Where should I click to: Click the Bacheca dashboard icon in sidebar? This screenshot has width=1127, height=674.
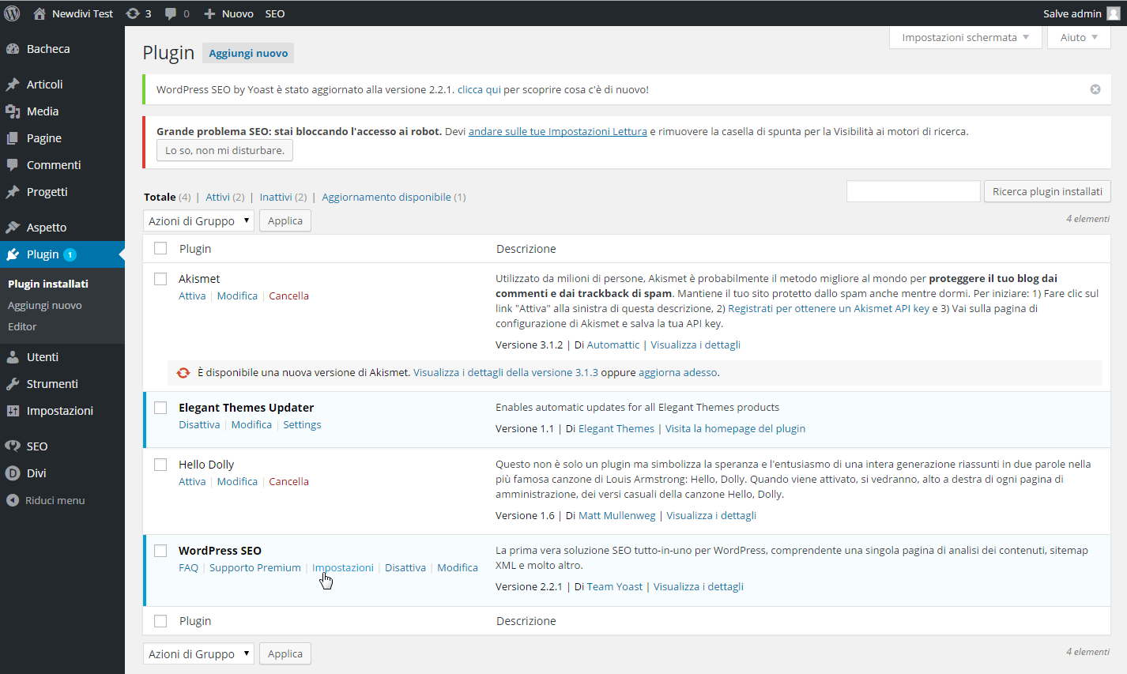point(13,49)
